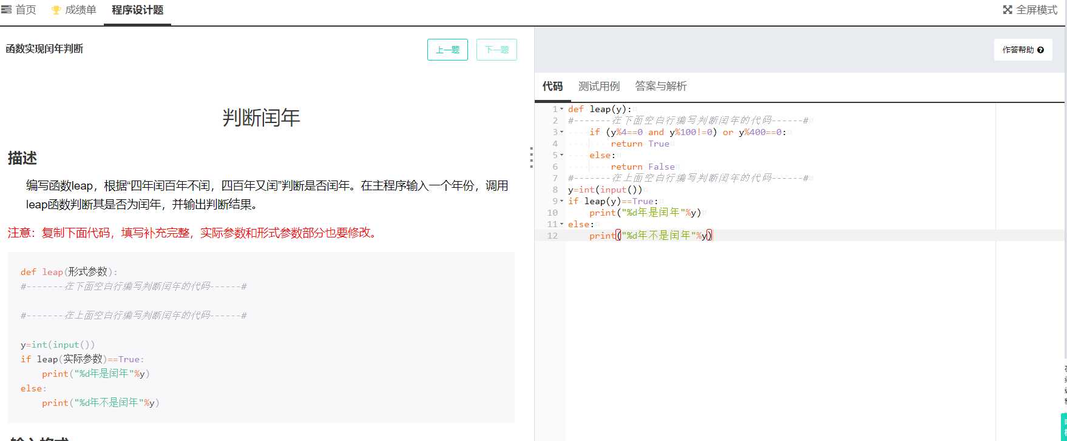The width and height of the screenshot is (1067, 441).
Task: Click the panel splitter drag handle
Action: (x=531, y=157)
